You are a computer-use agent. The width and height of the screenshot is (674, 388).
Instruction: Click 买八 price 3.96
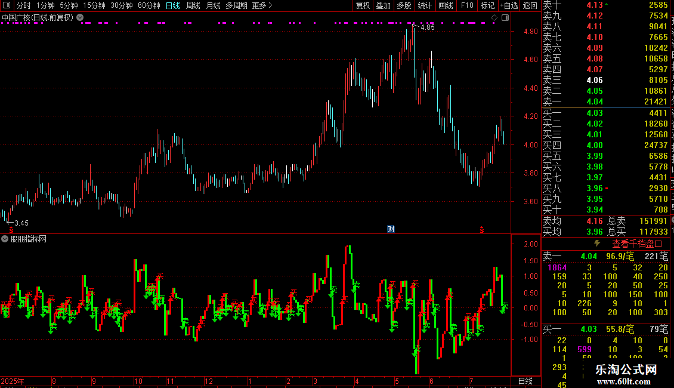click(595, 188)
